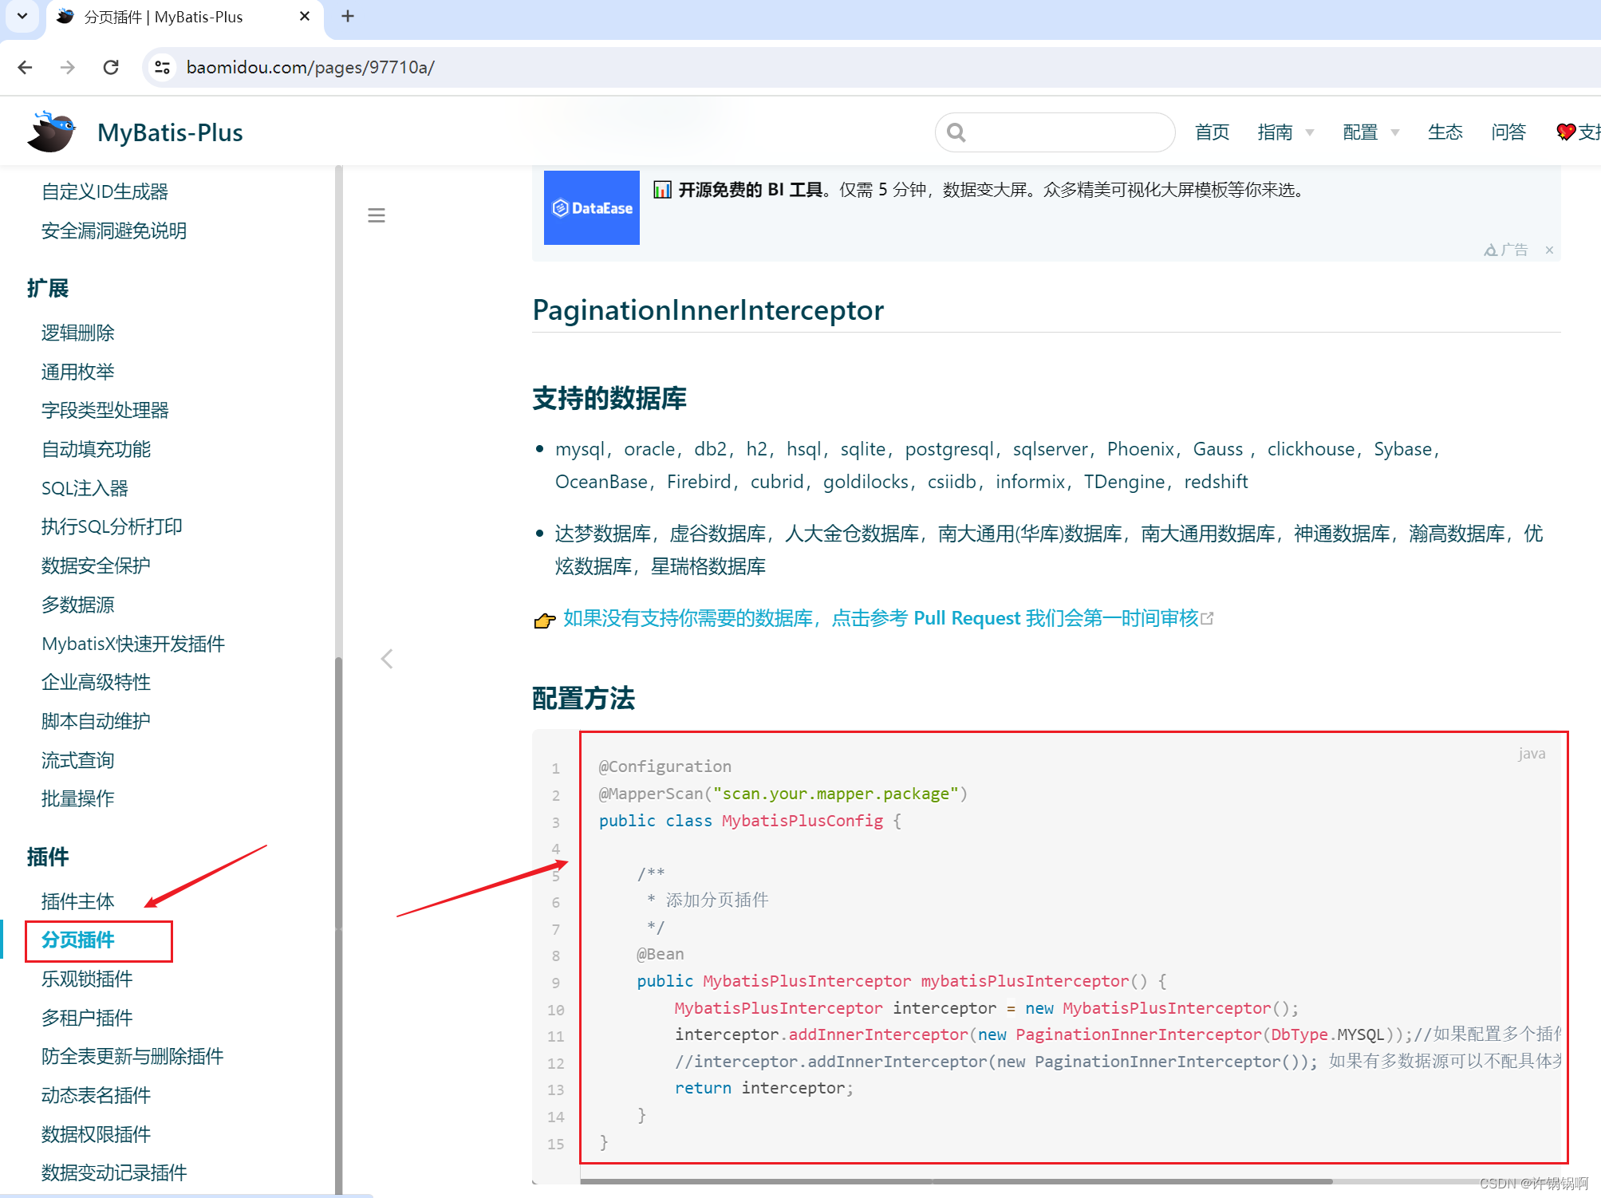The image size is (1601, 1198).
Task: Click the 配置方法 heading
Action: [x=584, y=699]
